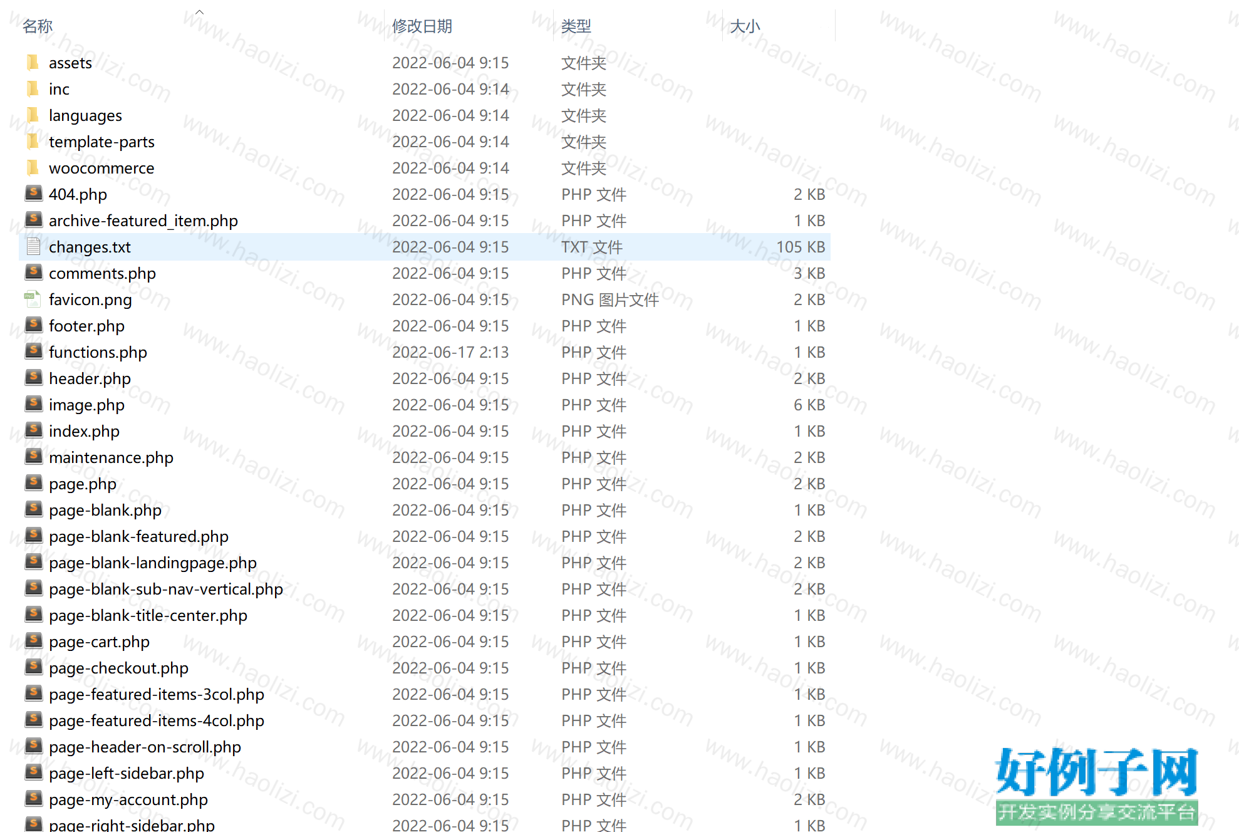The width and height of the screenshot is (1239, 832).
Task: Click the footer.php file icon
Action: pyautogui.click(x=33, y=325)
